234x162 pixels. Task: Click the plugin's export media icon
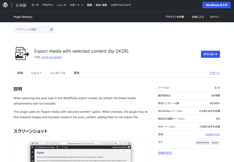22,54
